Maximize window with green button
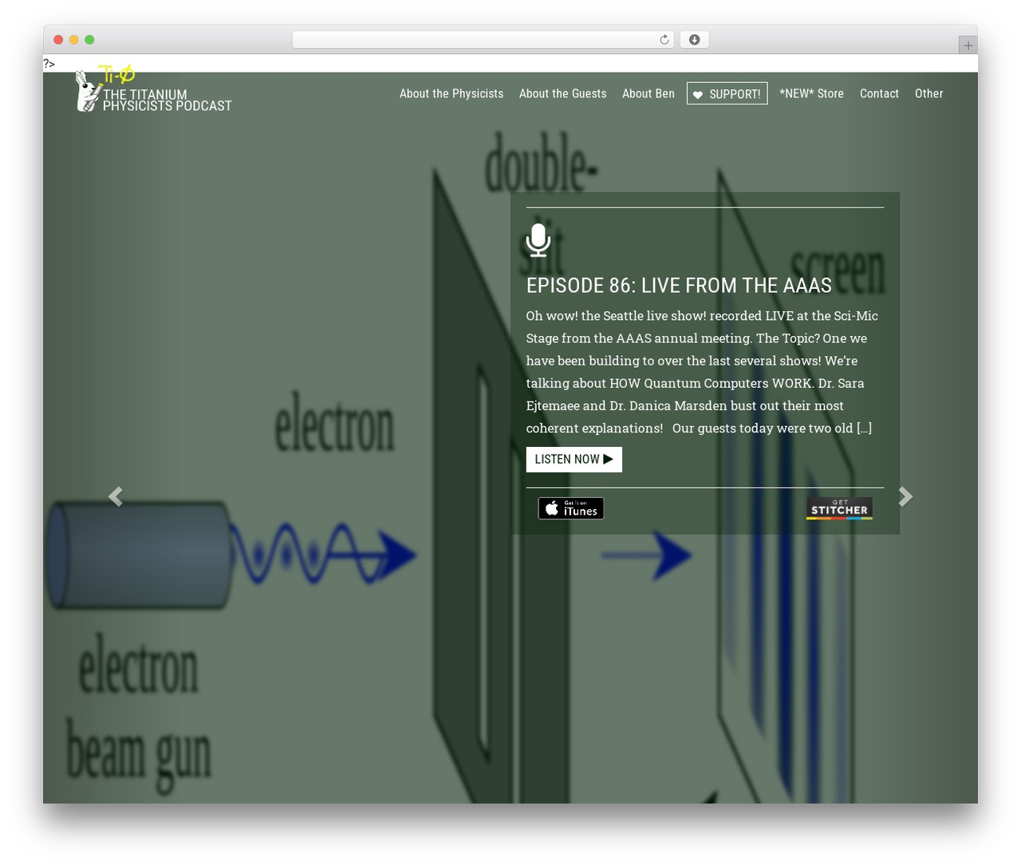Viewport: 1021px width, 865px height. click(89, 40)
